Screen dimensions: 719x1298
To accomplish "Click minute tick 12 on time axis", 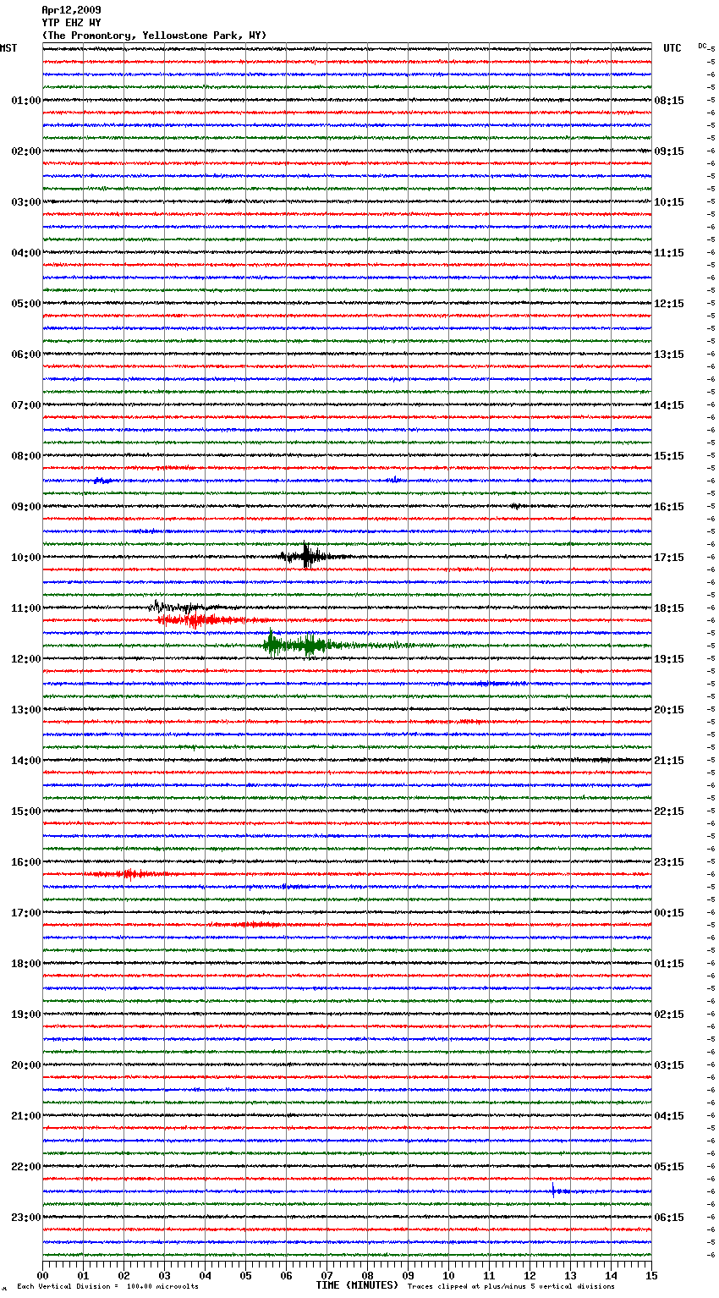I will (530, 1275).
